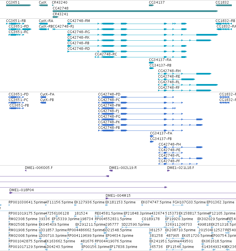The height and width of the screenshot is (251, 236).
Task: Select the CycK-PB protein label
Action: [x=47, y=100]
